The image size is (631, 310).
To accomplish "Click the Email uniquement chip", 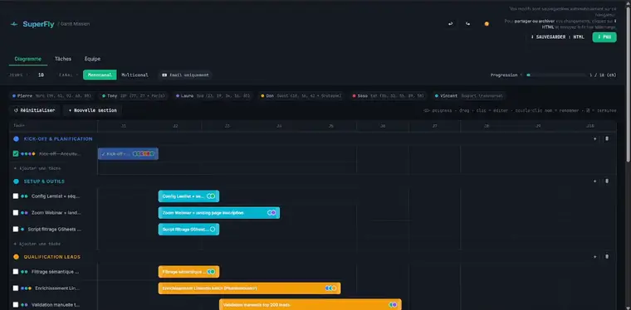I will pos(185,75).
